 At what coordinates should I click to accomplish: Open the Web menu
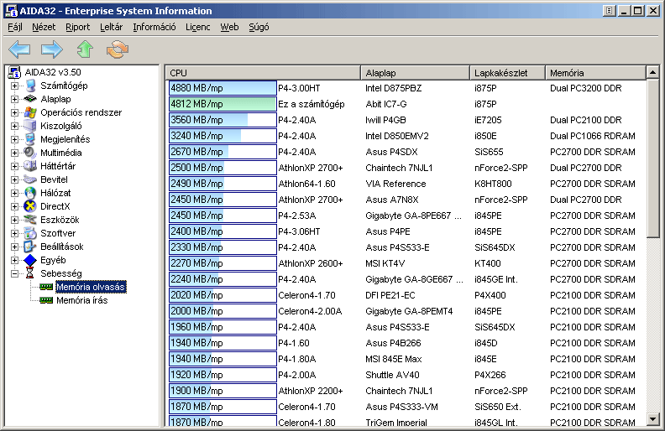click(229, 27)
